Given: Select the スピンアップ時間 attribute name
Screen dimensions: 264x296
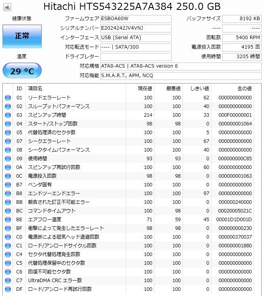Looking at the screenshot, I should click(47, 115).
